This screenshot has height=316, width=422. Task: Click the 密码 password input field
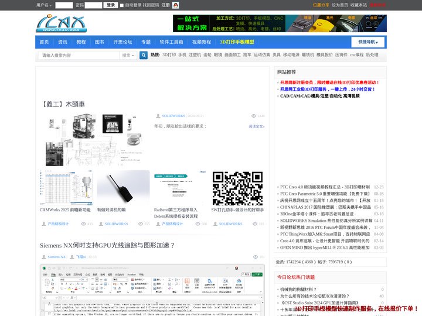93,5
